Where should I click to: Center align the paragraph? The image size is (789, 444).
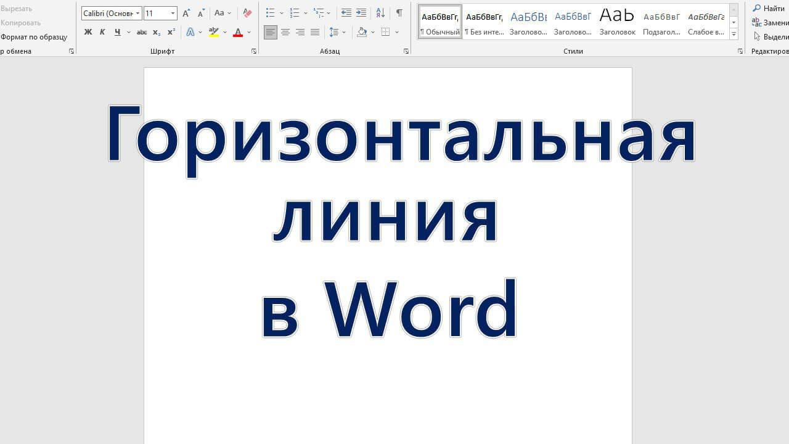[285, 32]
